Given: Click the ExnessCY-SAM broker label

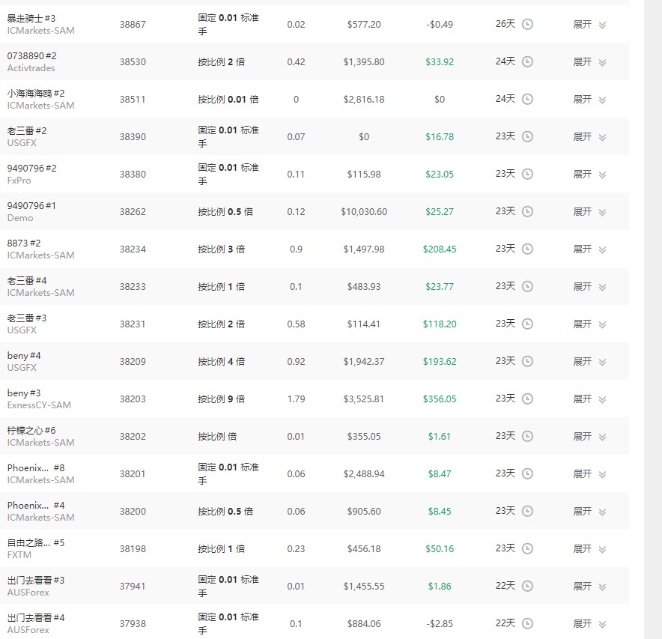Looking at the screenshot, I should [39, 405].
